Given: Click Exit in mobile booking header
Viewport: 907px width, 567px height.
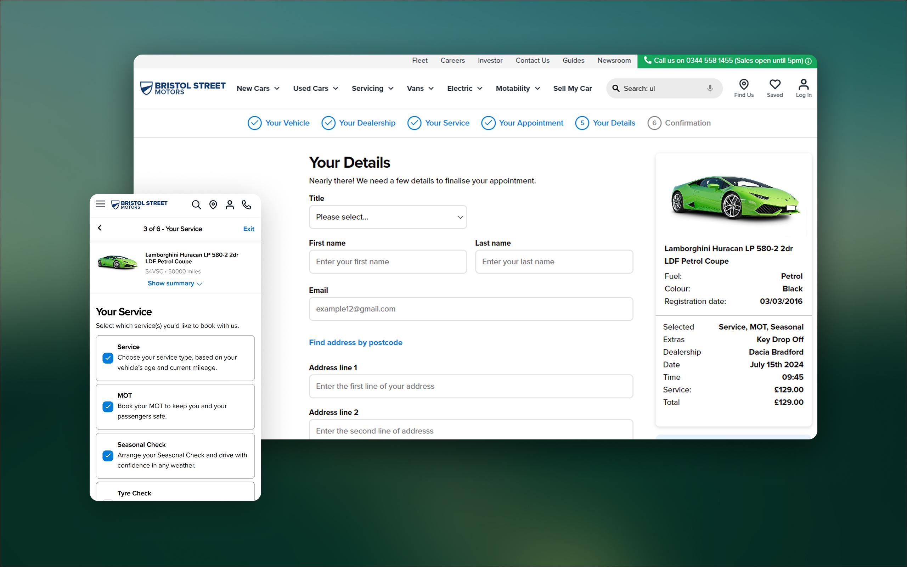Looking at the screenshot, I should pos(248,229).
